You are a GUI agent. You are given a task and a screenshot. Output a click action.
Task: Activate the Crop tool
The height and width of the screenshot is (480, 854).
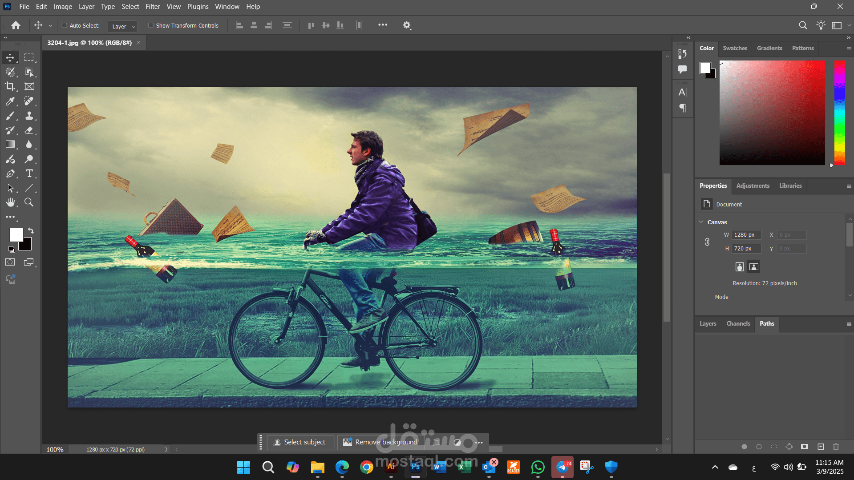click(x=10, y=86)
